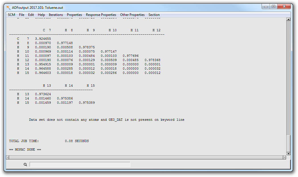
Task: Click the column header C 7
Action: tap(47, 30)
